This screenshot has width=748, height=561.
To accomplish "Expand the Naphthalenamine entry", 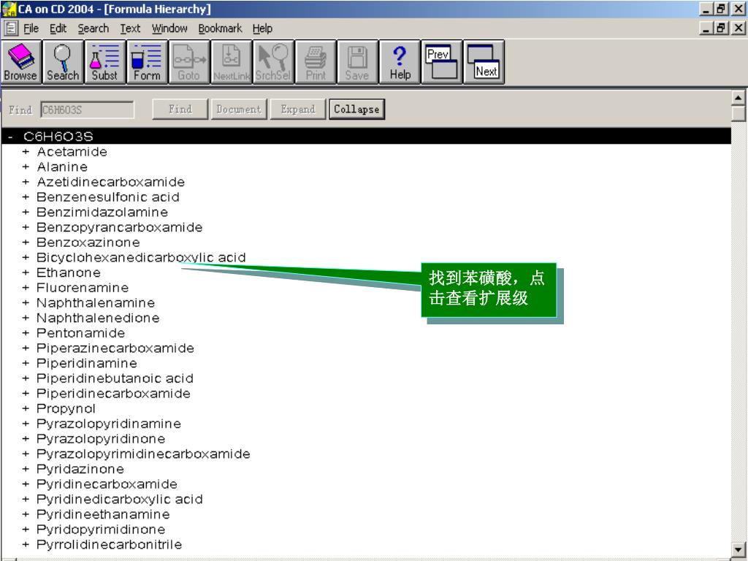I will pyautogui.click(x=26, y=303).
